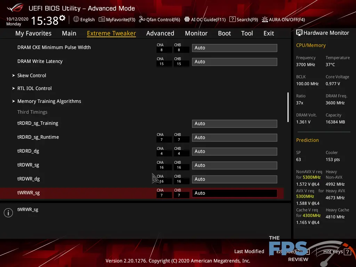The height and width of the screenshot is (267, 356).
Task: Open DRAM Write Latency Auto field
Action: click(235, 62)
